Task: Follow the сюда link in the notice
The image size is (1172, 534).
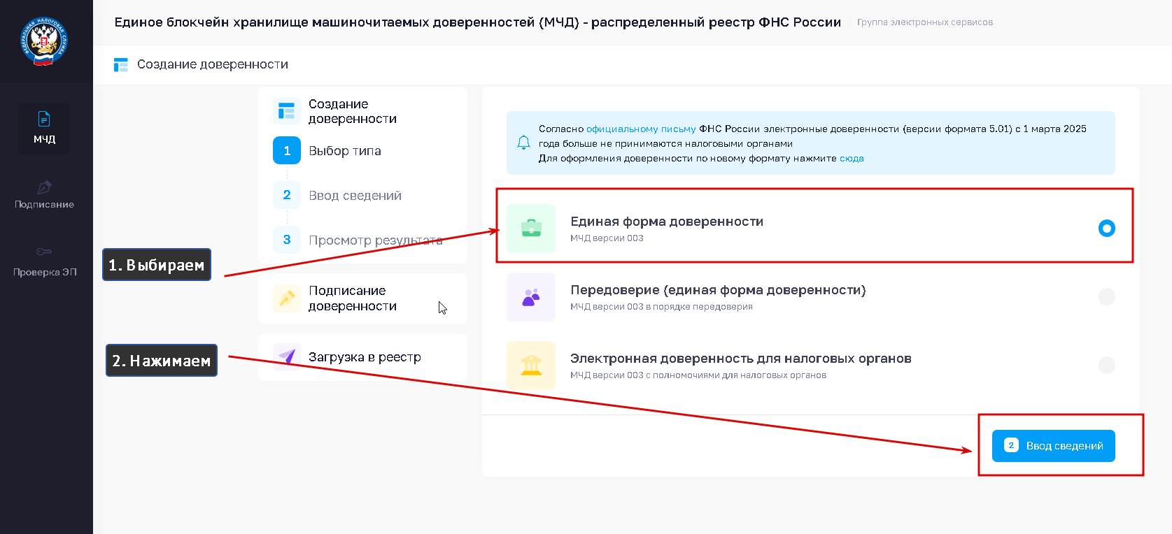Action: tap(852, 158)
